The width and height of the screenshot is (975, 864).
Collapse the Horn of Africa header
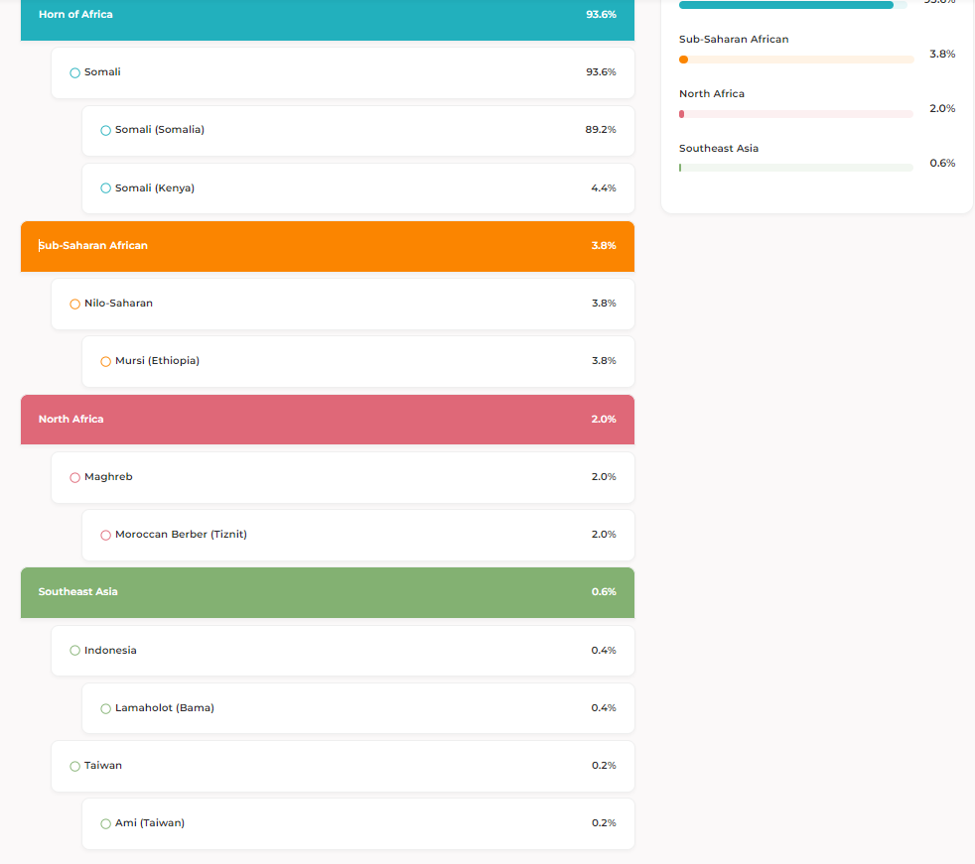point(327,16)
